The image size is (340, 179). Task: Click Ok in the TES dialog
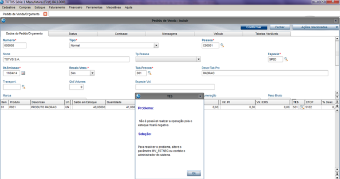[x=194, y=173]
